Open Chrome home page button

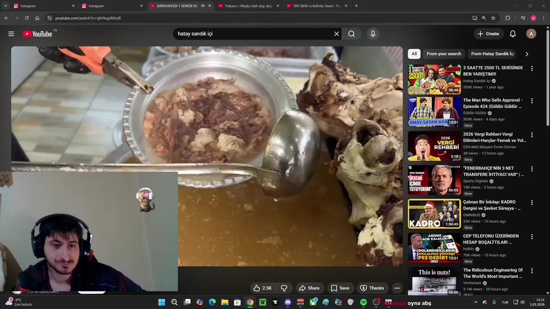[37, 18]
